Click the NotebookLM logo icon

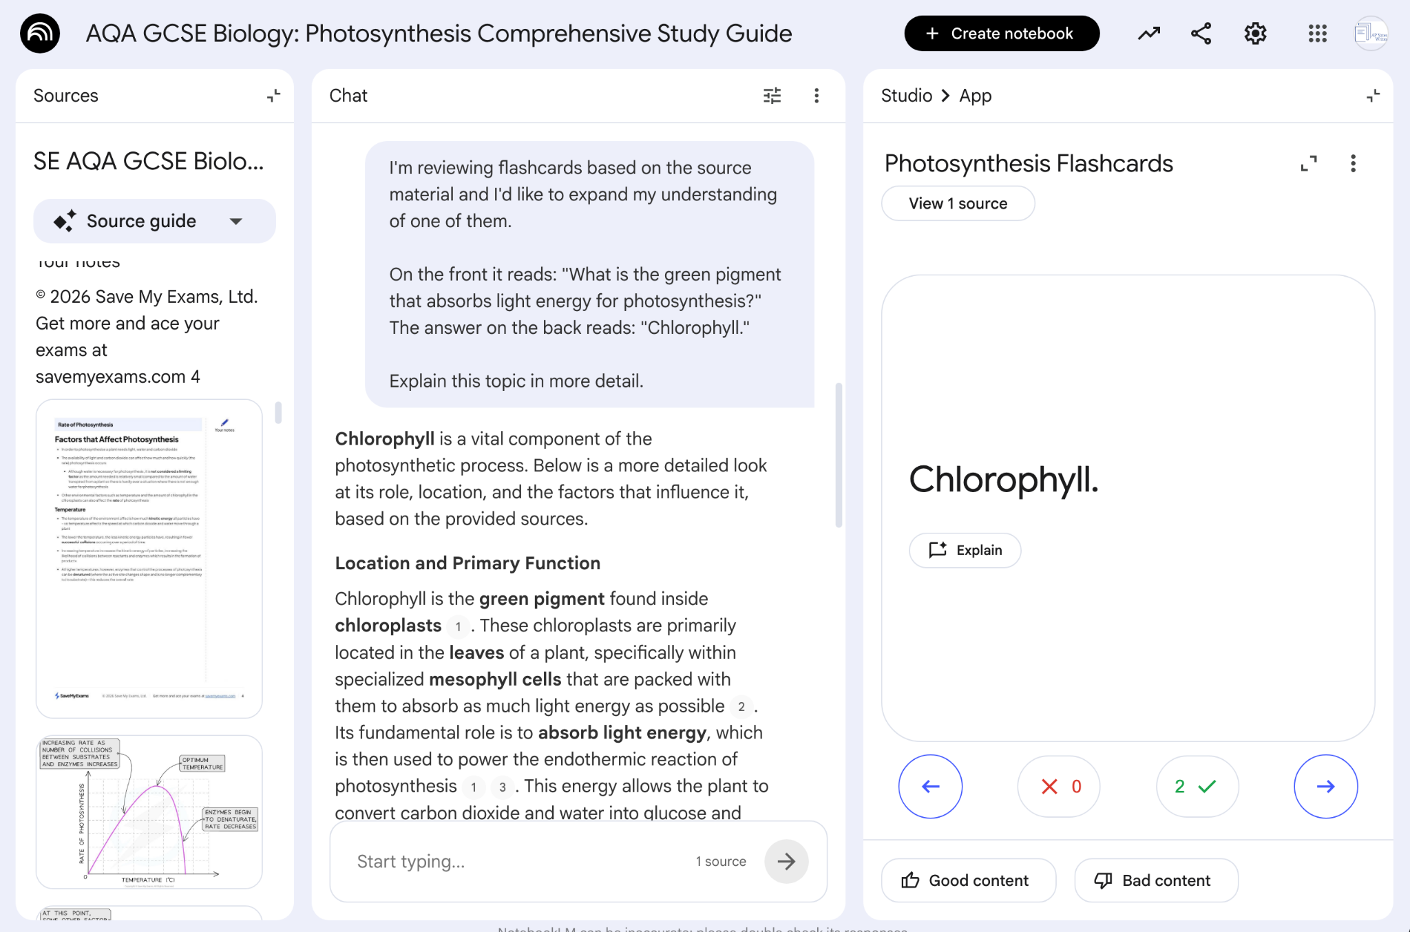40,33
